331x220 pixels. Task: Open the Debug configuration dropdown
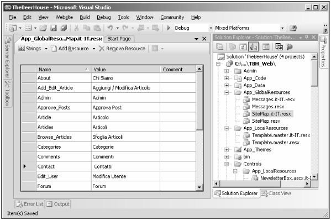211,28
